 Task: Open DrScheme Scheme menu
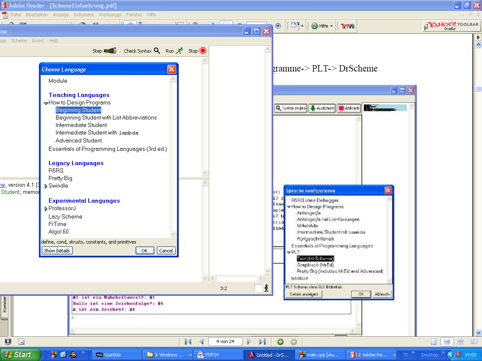click(x=19, y=41)
